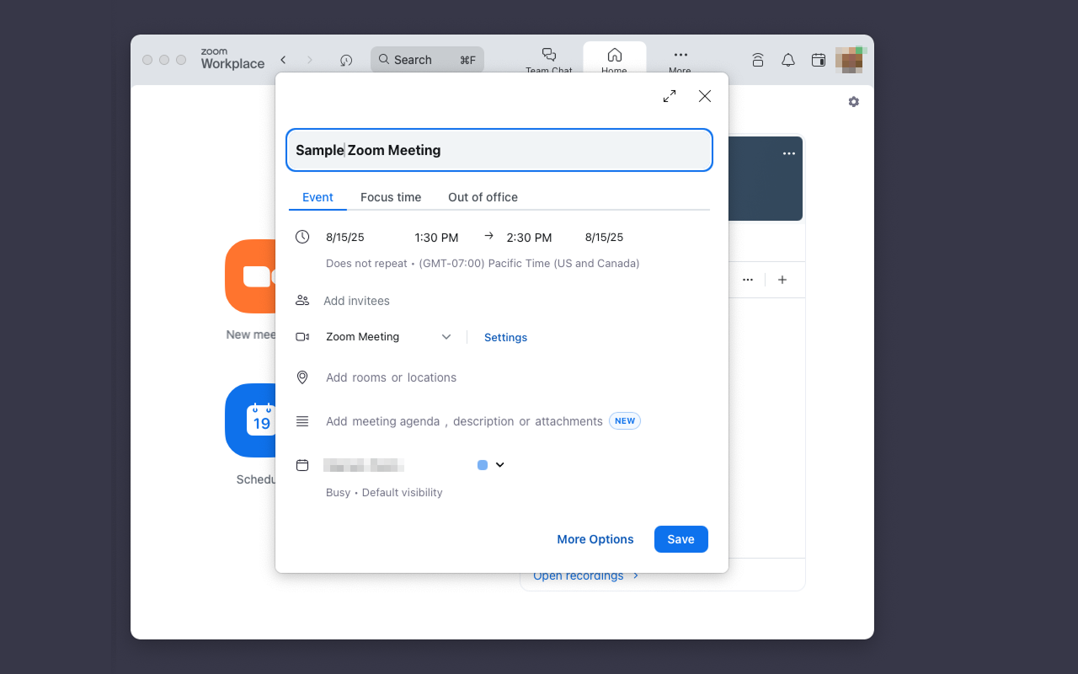Select the Out of office tab
This screenshot has height=674, width=1078.
point(483,197)
